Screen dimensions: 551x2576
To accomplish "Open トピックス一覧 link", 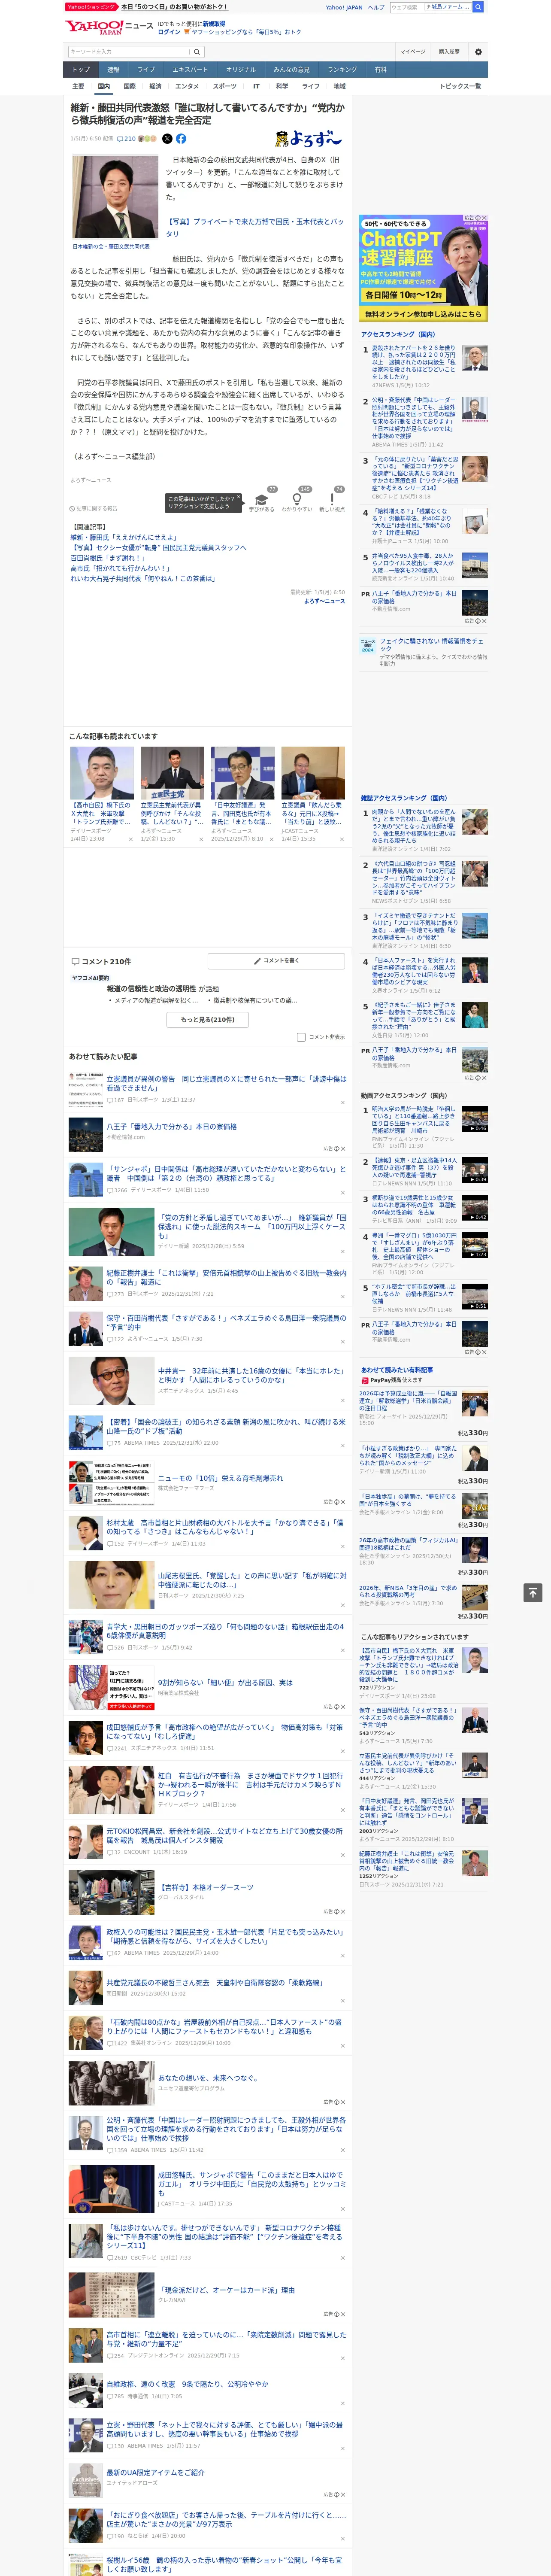I will (x=460, y=86).
